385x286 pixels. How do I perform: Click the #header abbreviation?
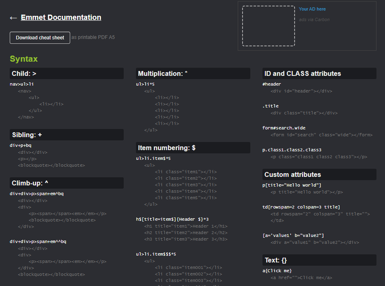[x=271, y=84]
